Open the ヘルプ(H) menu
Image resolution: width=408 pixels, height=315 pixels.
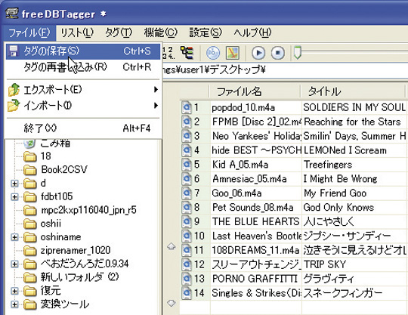point(252,33)
